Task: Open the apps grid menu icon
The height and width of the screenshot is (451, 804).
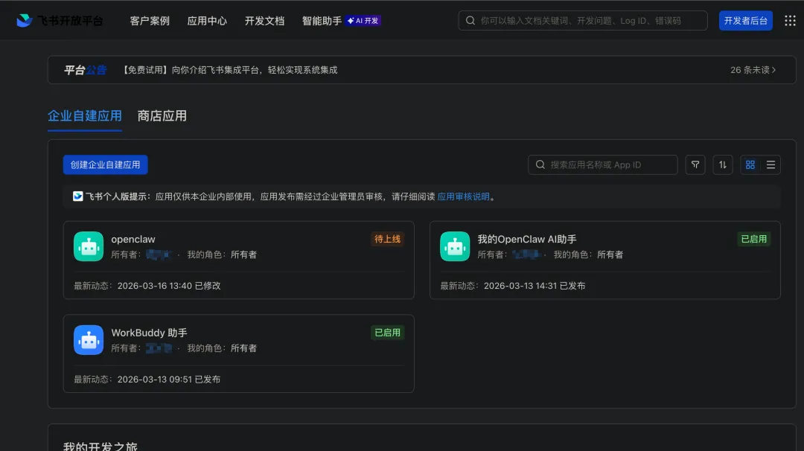Action: tap(790, 21)
